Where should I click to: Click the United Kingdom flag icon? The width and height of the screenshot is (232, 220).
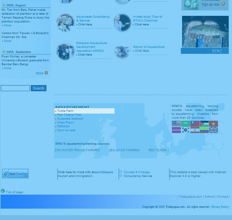tap(213, 130)
